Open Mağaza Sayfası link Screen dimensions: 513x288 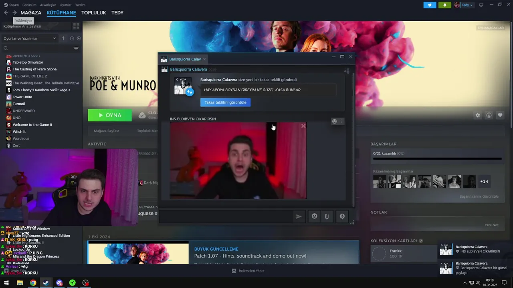click(x=106, y=131)
